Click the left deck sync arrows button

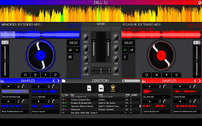click(56, 75)
